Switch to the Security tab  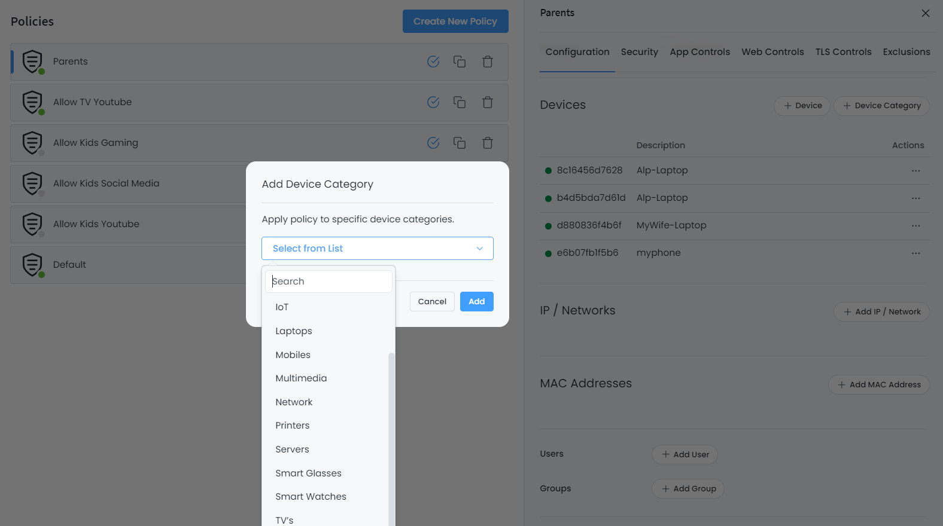click(x=640, y=52)
